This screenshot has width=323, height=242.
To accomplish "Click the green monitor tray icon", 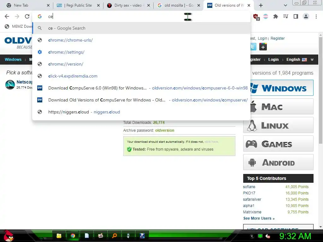I will [260, 236].
